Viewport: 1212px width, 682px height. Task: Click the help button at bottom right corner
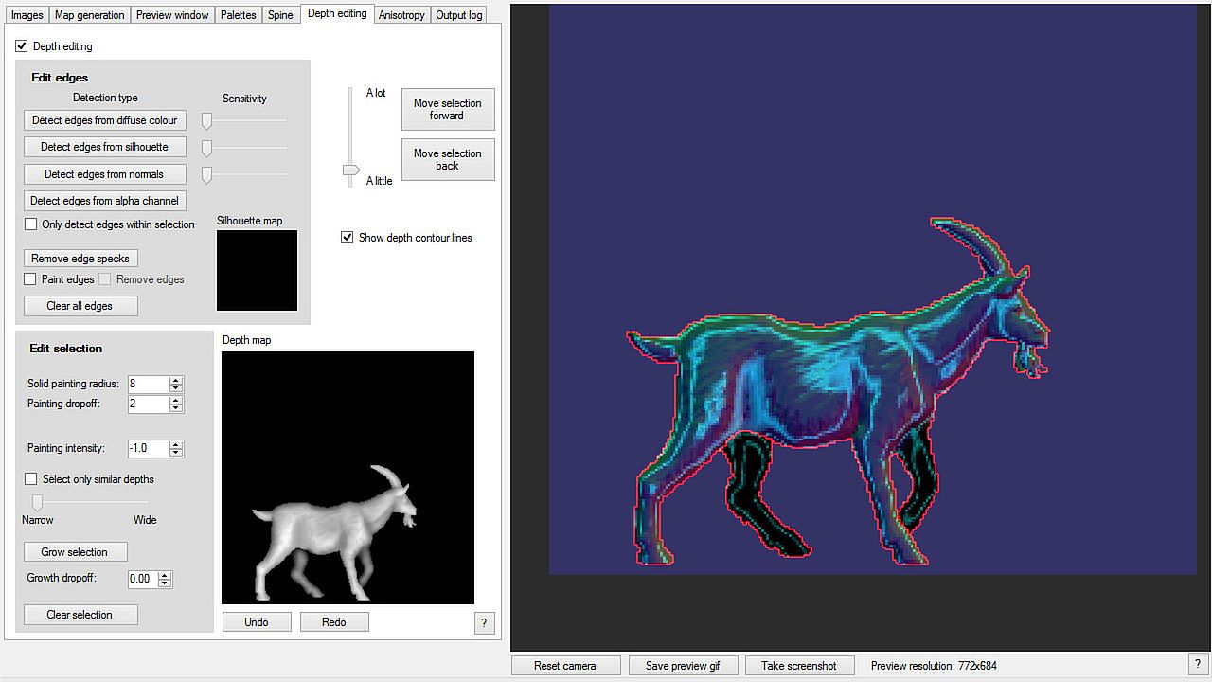tap(1200, 664)
